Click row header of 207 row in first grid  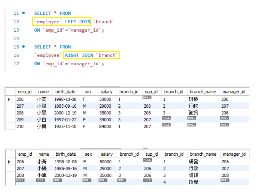click(x=10, y=106)
